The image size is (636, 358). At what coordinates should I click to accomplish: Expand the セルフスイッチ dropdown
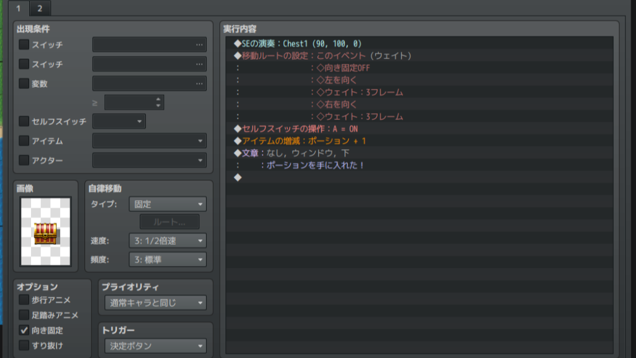[119, 121]
